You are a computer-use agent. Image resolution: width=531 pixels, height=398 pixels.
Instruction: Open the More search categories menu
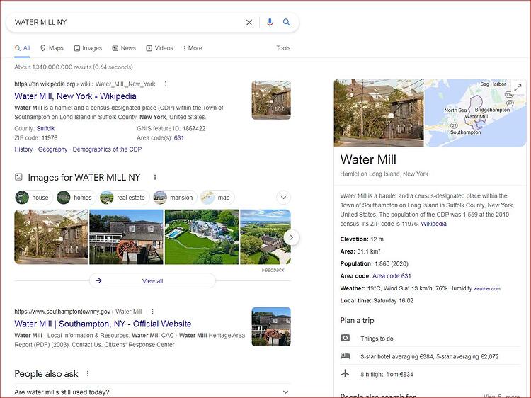[193, 48]
